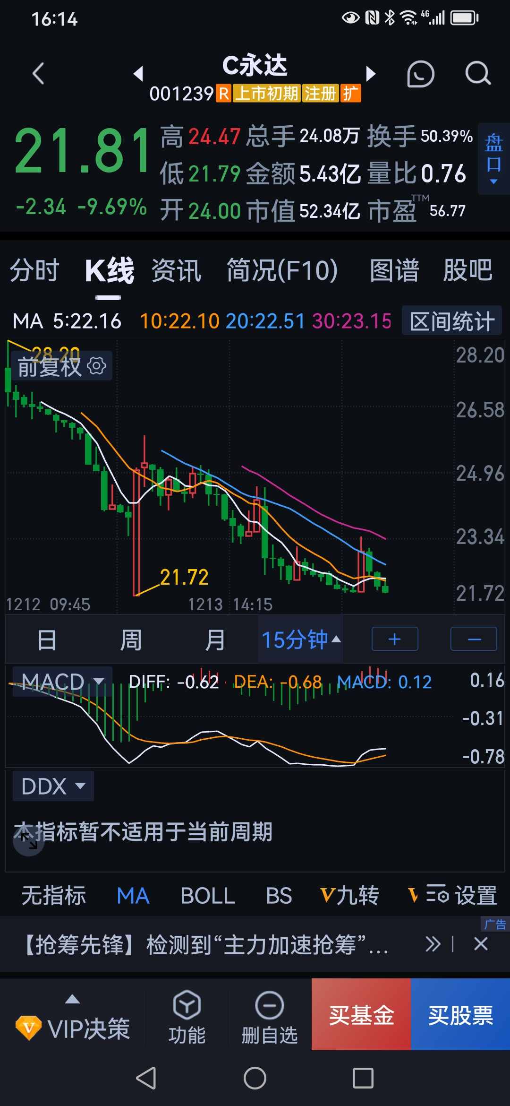This screenshot has height=1106, width=510.
Task: Open the 15分钟 period dropdown
Action: point(301,639)
